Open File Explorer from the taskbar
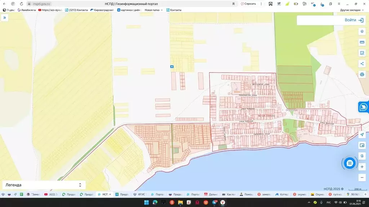Viewport: 369px width, 207px height. click(x=180, y=202)
